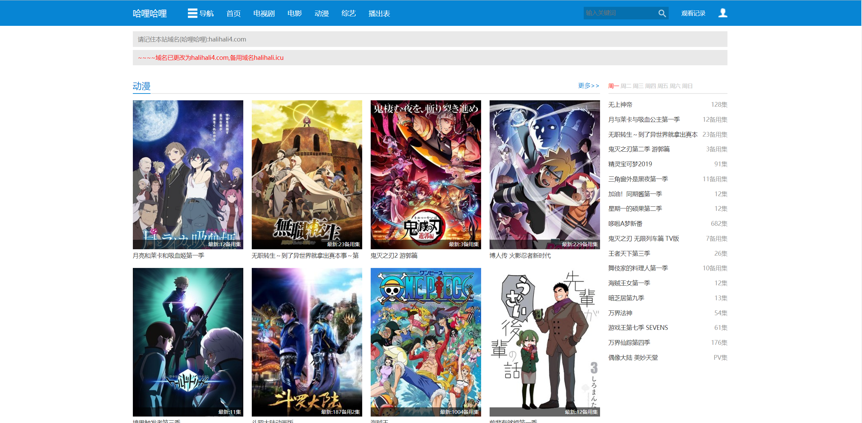Select the 周三 schedule tab
862x423 pixels.
click(638, 86)
